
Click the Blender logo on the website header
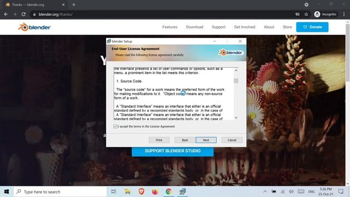point(34,27)
